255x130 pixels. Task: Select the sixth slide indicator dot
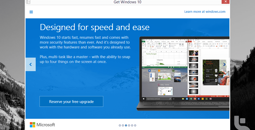tap(135, 125)
